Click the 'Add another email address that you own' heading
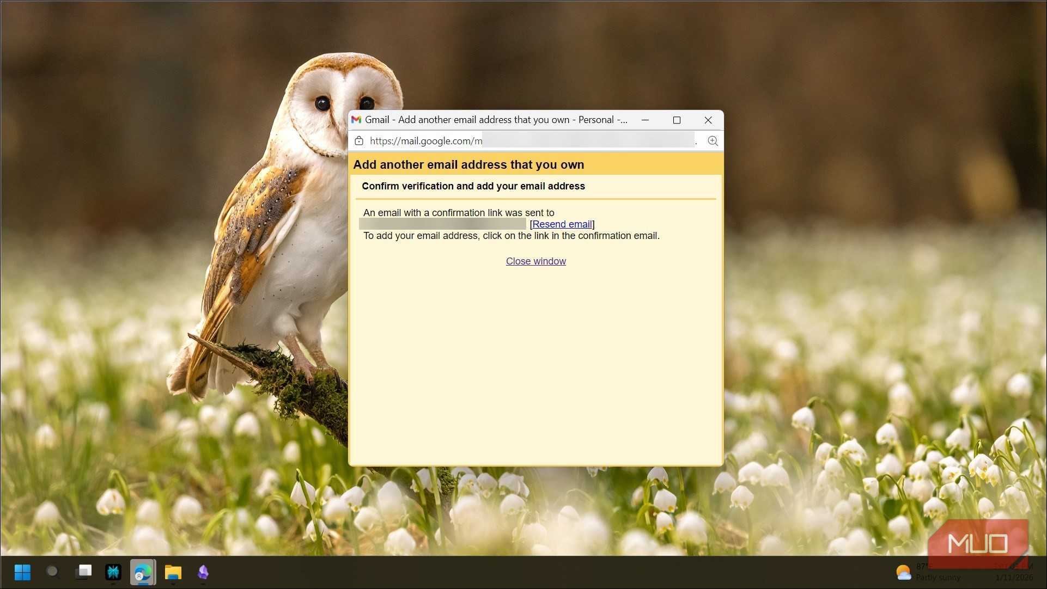This screenshot has width=1047, height=589. 468,165
